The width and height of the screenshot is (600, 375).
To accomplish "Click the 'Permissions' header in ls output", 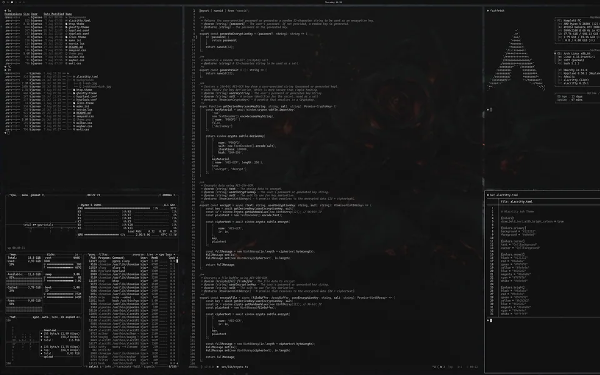I will coord(13,14).
